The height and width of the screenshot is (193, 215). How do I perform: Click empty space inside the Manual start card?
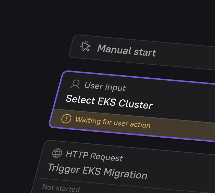click(x=185, y=57)
